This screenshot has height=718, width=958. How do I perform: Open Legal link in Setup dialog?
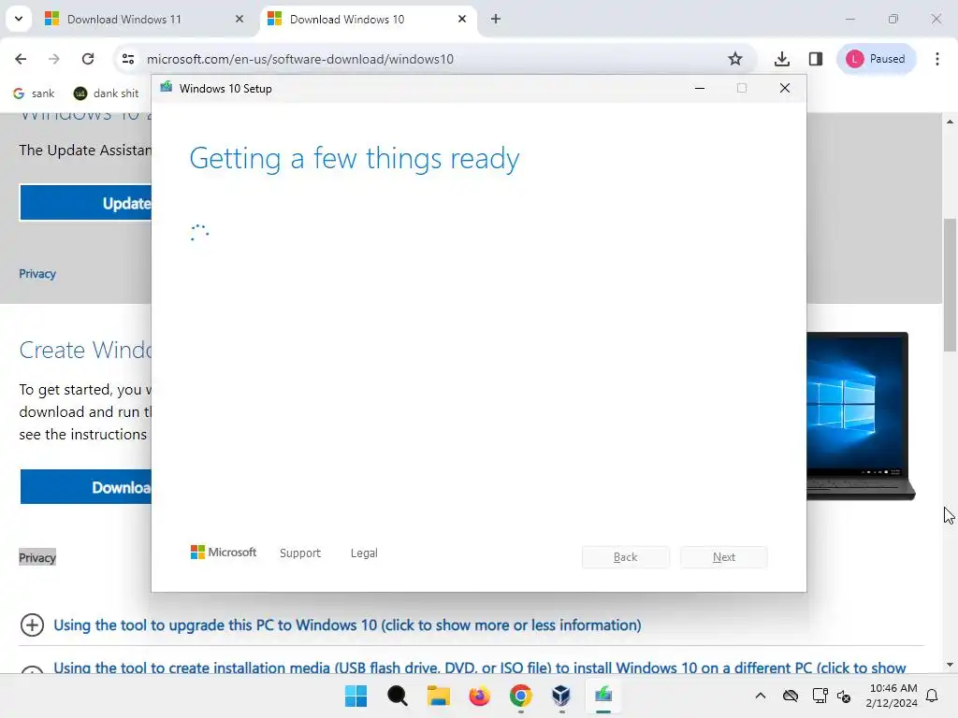pyautogui.click(x=364, y=553)
